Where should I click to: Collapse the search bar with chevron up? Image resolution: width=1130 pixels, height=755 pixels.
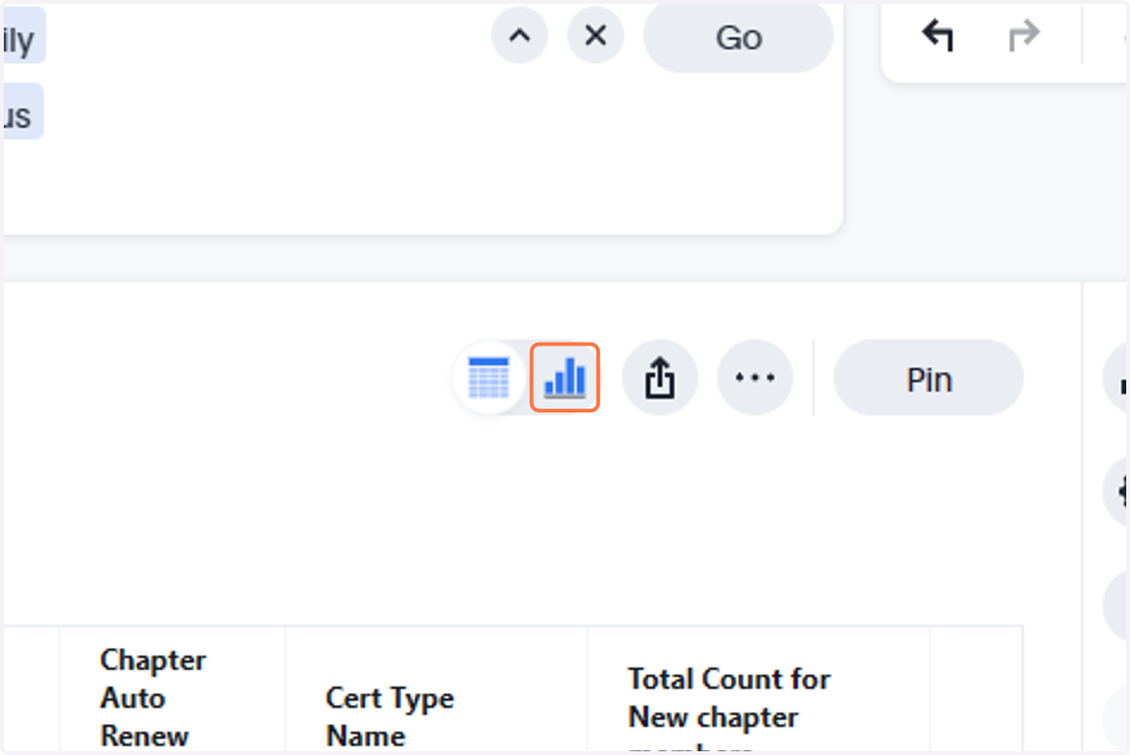tap(520, 36)
